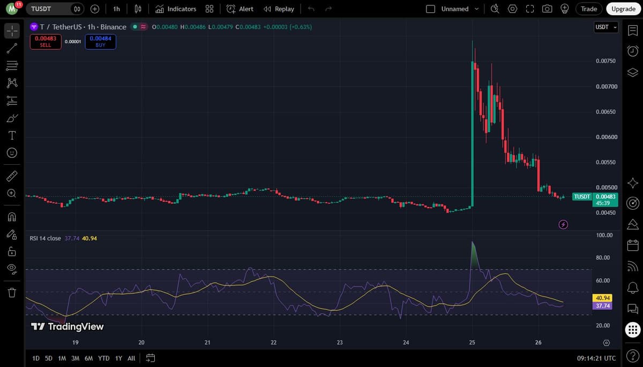Image resolution: width=643 pixels, height=367 pixels.
Task: Open chart settings hexagon gear icon
Action: pos(513,9)
